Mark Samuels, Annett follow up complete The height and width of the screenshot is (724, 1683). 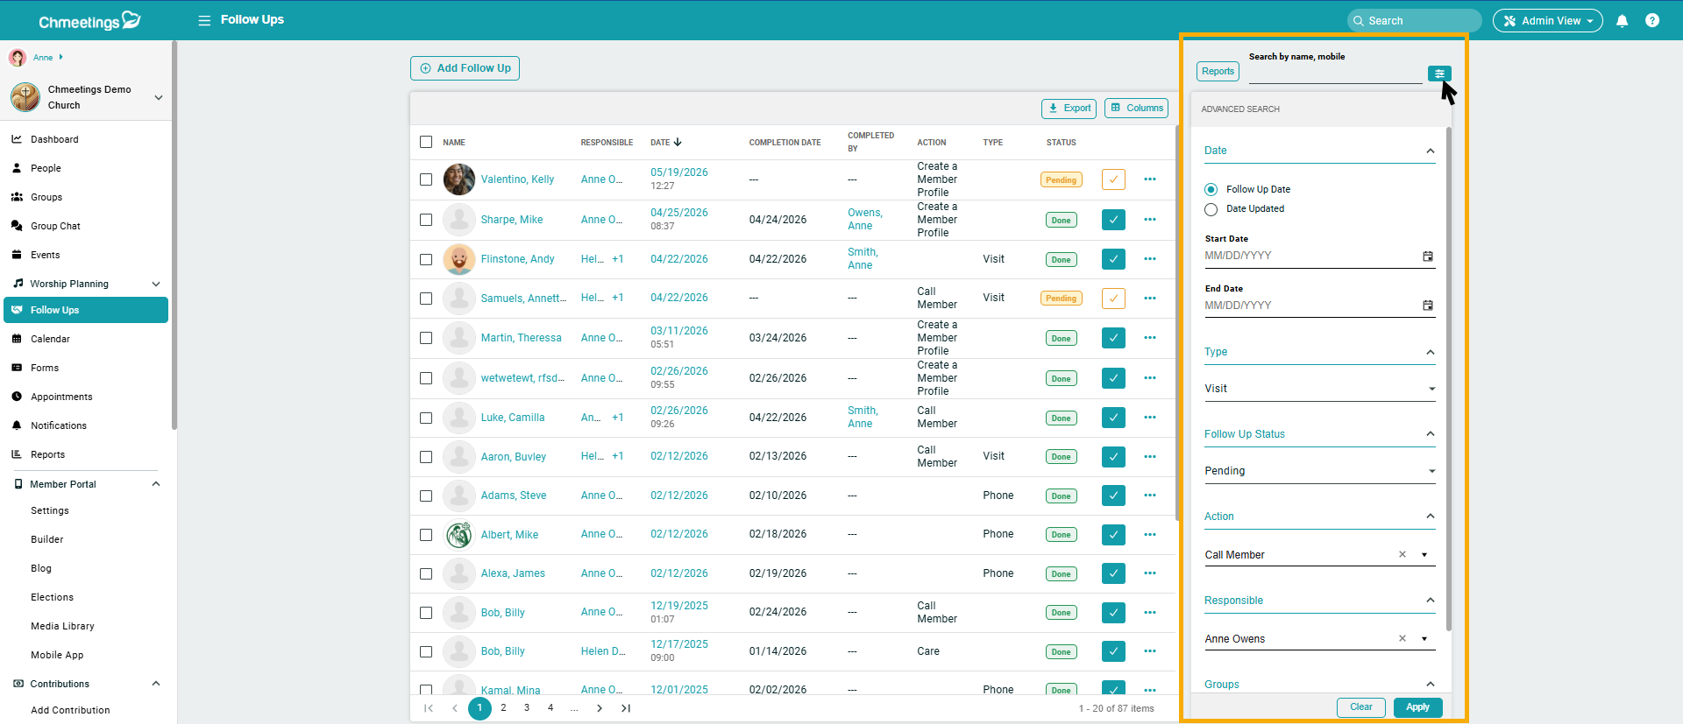[x=1113, y=299]
